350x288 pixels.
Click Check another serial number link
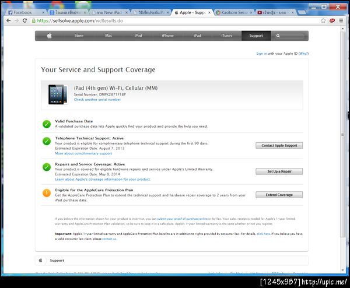(97, 100)
